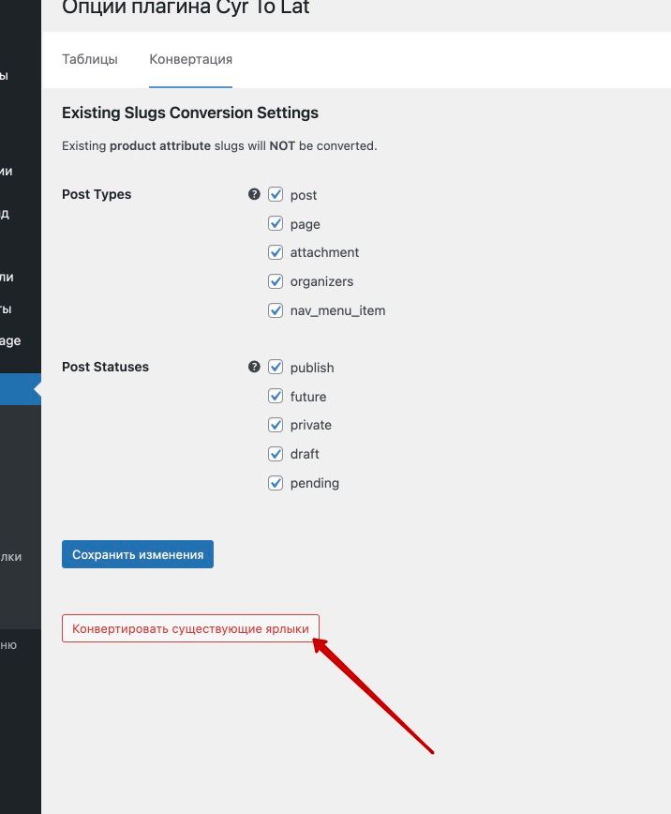The width and height of the screenshot is (671, 814).
Task: Click Конвертировать существующие ярлыки button
Action: 190,628
